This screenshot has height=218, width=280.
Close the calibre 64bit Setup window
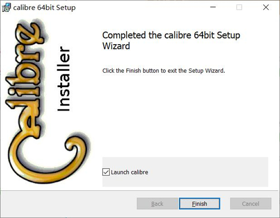[x=265, y=7]
